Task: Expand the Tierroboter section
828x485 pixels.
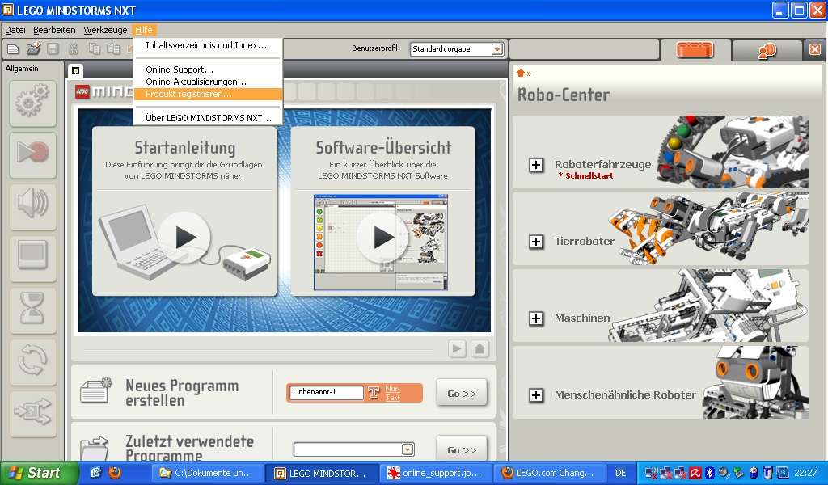Action: pos(536,240)
